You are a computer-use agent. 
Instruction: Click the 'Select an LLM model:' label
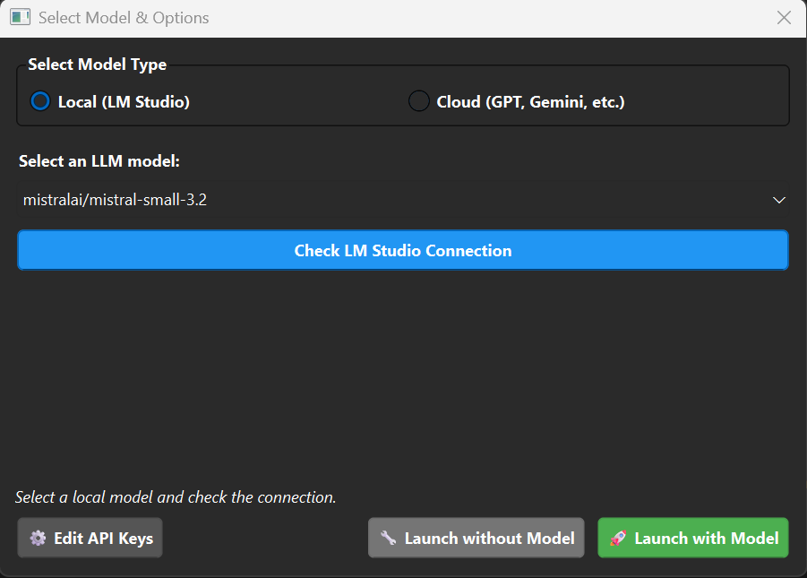(x=99, y=161)
